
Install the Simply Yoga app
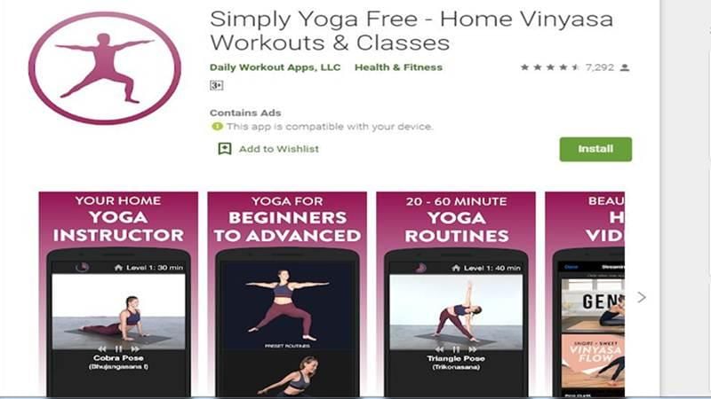(595, 149)
